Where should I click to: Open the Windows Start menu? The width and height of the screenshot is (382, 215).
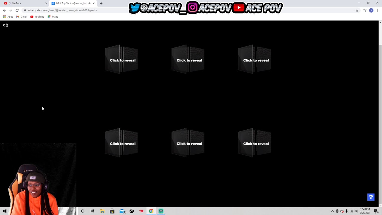point(4,211)
